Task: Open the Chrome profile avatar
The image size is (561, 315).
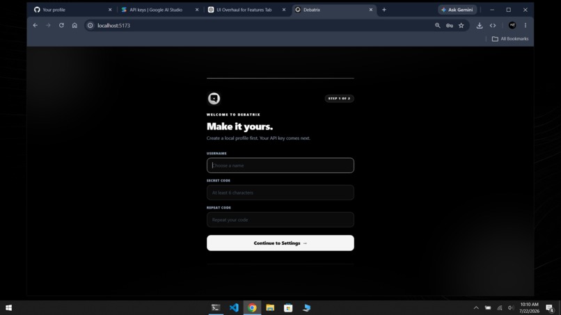Action: [512, 26]
